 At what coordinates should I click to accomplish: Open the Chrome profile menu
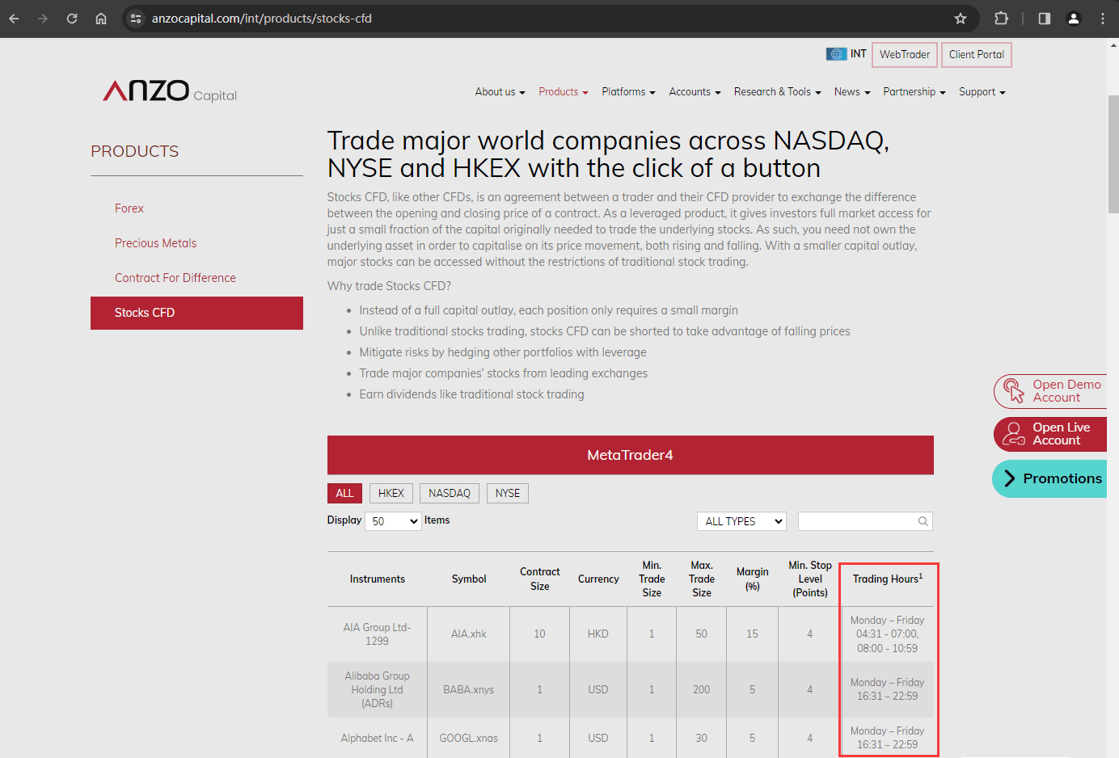[x=1074, y=18]
